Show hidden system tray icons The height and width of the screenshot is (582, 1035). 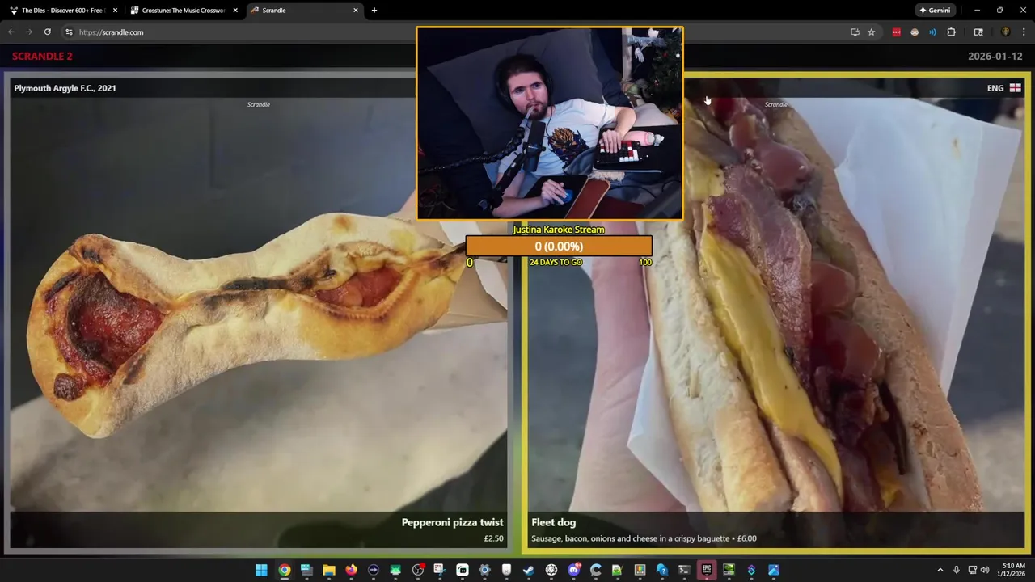point(940,570)
